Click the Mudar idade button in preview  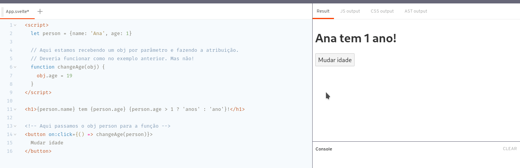pos(335,60)
